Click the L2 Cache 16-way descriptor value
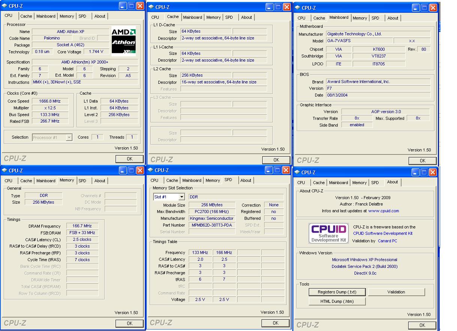The width and height of the screenshot is (457, 331). [x=224, y=82]
